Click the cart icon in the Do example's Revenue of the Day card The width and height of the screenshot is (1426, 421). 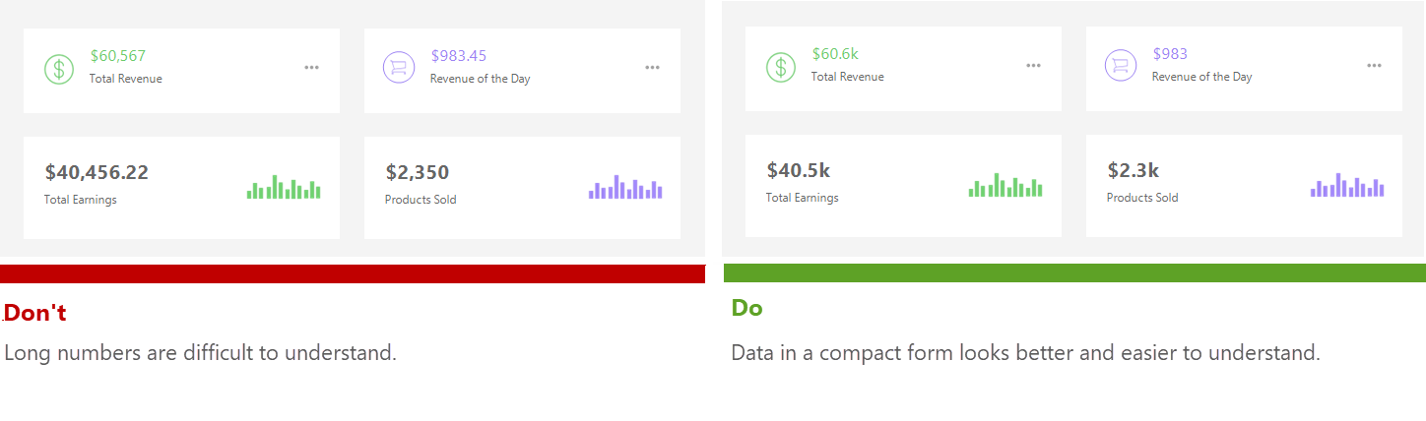click(1120, 66)
